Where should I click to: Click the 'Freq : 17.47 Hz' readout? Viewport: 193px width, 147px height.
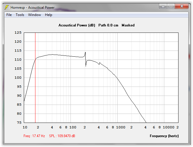coord(34,136)
